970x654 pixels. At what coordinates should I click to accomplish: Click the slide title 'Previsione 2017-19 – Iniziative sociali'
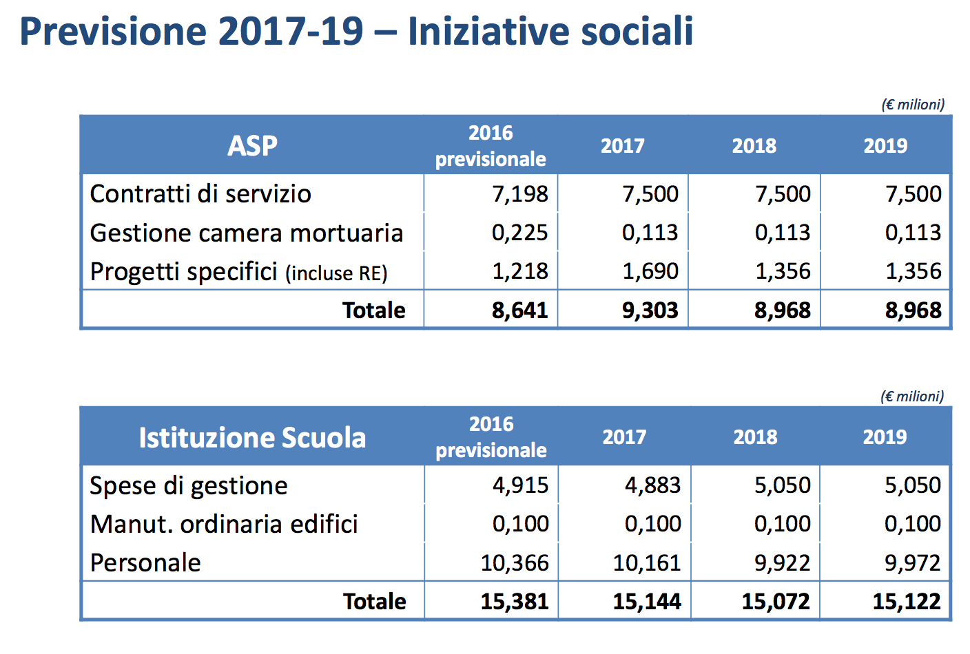click(356, 32)
